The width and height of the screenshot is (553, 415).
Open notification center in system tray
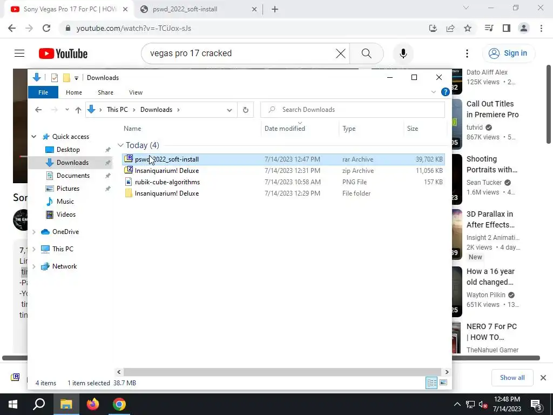[x=536, y=404]
